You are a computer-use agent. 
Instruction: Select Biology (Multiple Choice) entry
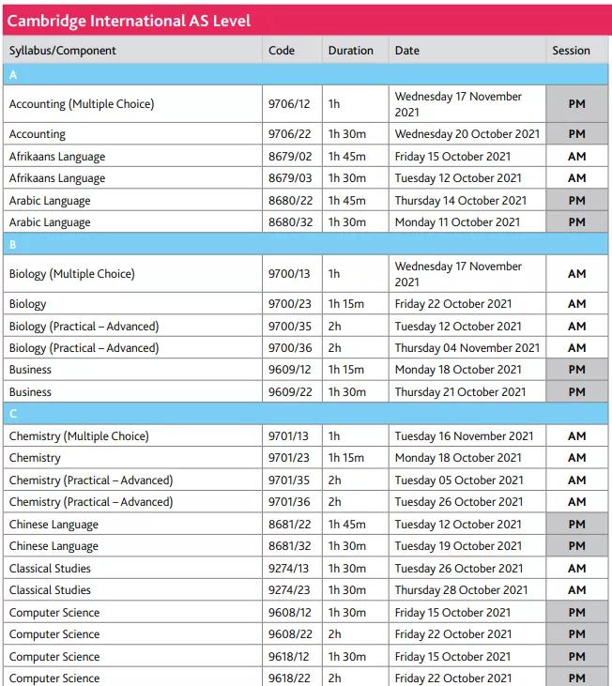point(71,274)
